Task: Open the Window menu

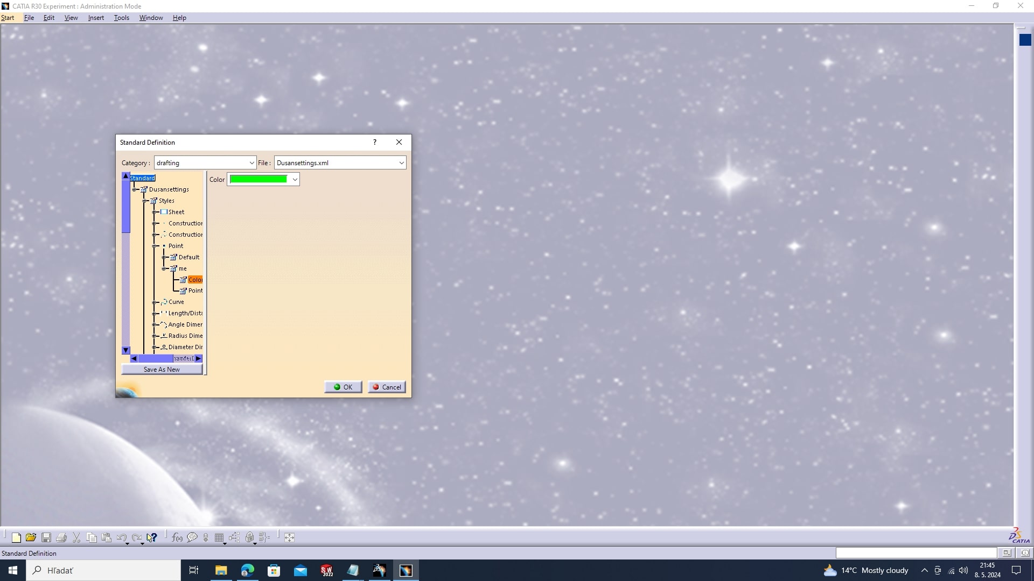Action: click(x=151, y=18)
